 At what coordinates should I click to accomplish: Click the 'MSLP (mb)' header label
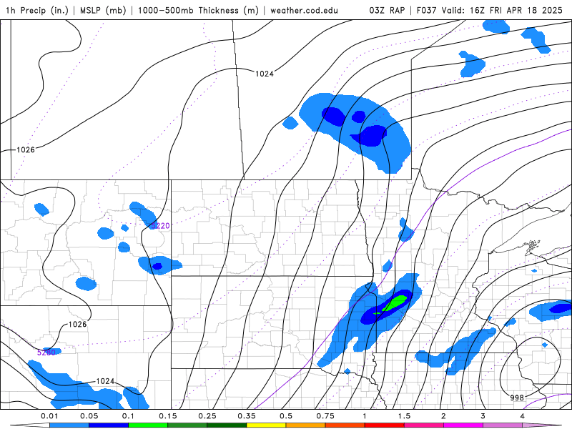(x=103, y=10)
